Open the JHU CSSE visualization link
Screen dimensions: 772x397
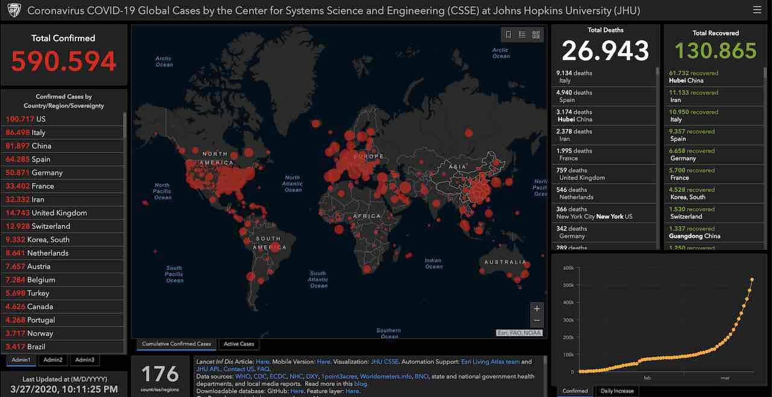click(x=384, y=362)
